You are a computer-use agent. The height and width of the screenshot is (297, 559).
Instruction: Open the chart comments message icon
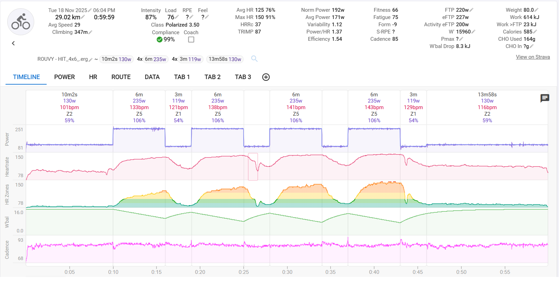click(x=544, y=98)
